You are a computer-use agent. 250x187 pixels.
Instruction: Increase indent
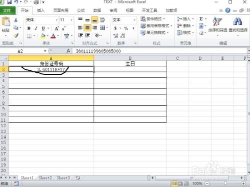click(x=87, y=35)
